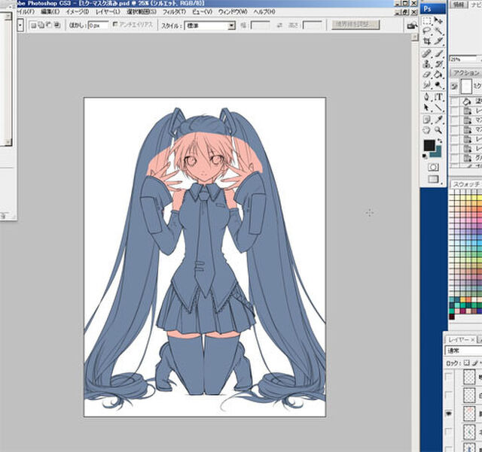
Task: Toggle the anti-alias checkbox in options bar
Action: 114,25
